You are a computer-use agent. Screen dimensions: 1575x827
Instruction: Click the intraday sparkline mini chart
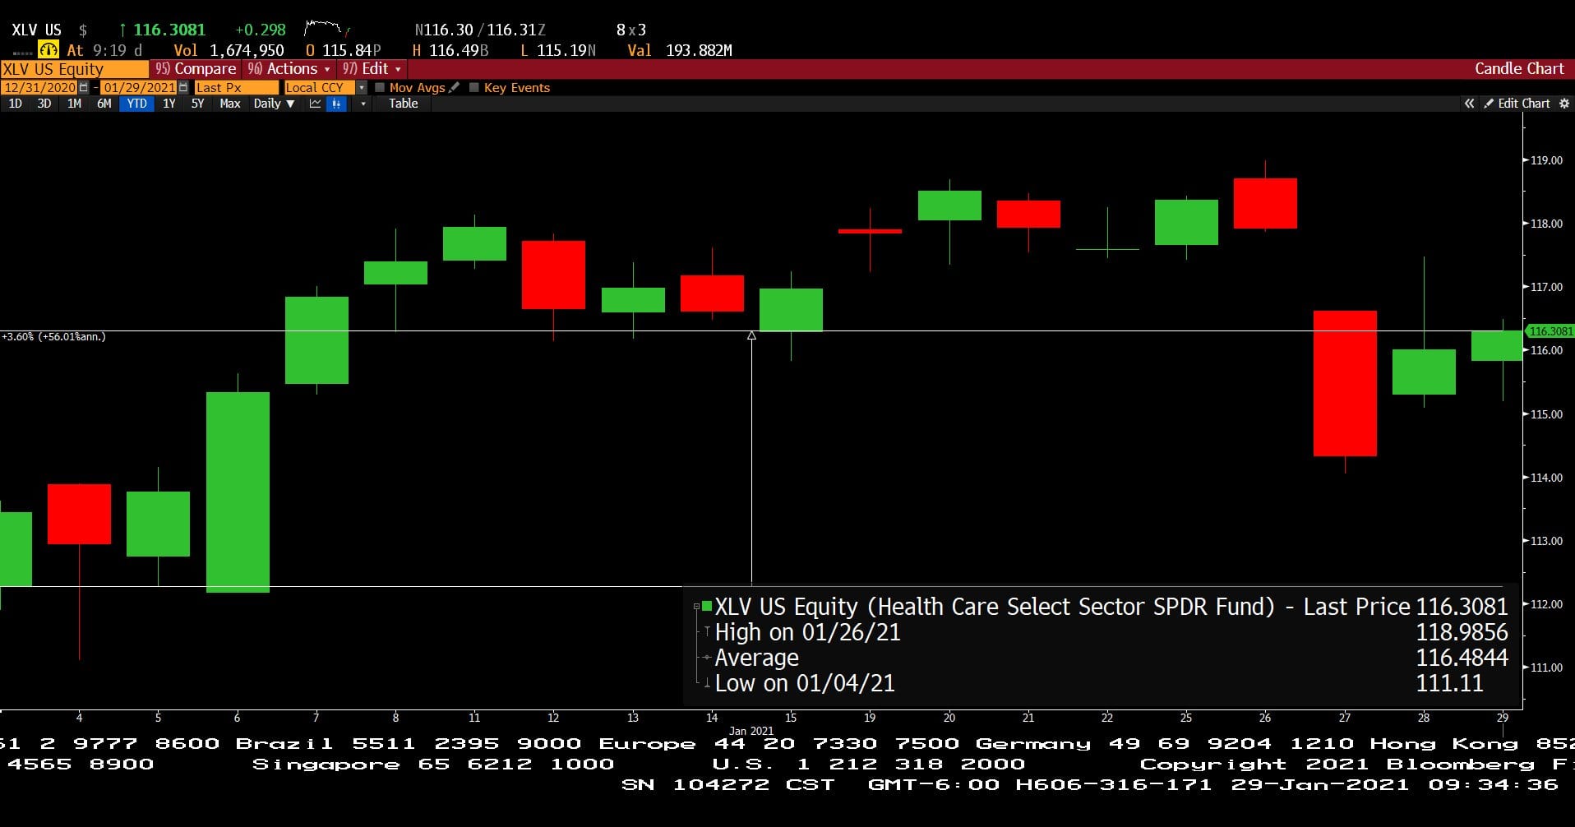pos(326,29)
